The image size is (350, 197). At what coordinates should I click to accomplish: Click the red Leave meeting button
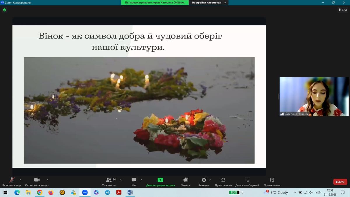click(x=340, y=182)
